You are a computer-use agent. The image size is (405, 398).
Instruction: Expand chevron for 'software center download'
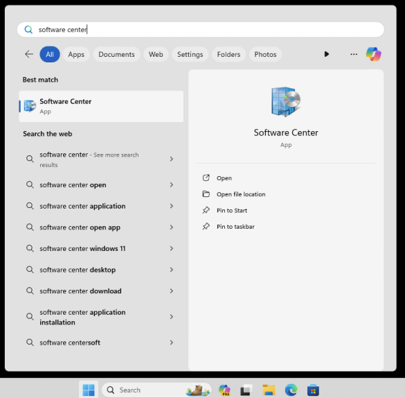(172, 291)
